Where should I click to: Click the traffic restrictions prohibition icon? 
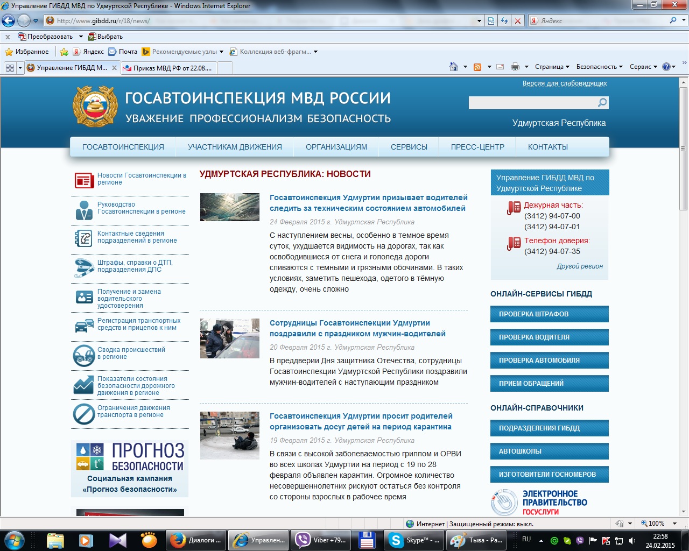click(84, 414)
